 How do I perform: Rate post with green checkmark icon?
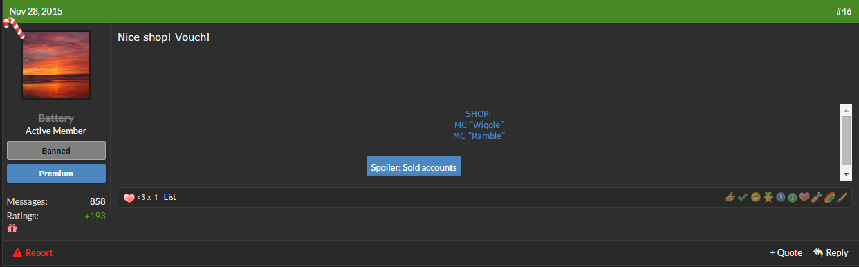pyautogui.click(x=743, y=197)
